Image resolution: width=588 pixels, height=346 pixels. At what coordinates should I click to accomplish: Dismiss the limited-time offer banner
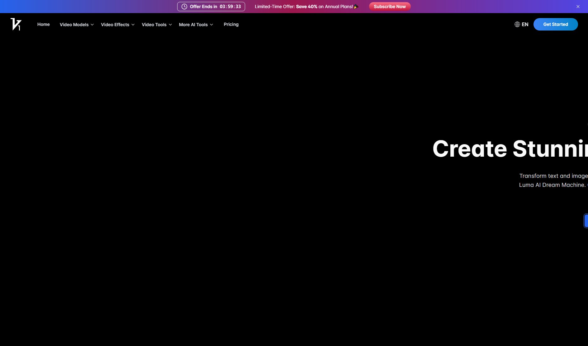click(578, 6)
